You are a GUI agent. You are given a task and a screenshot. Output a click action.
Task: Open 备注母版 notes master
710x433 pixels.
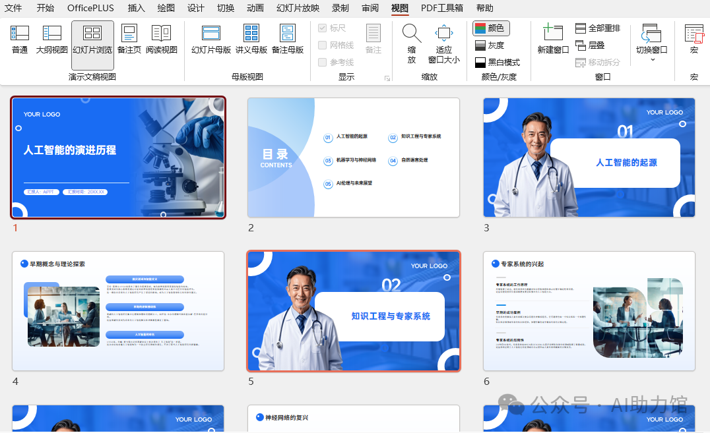288,40
